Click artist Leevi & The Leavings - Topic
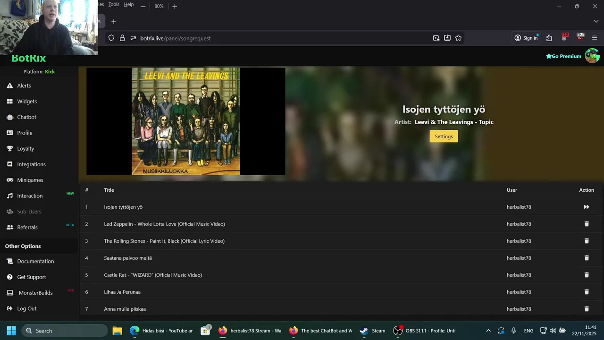 (454, 122)
